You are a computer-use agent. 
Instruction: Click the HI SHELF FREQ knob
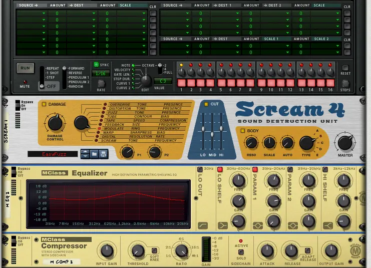[x=343, y=181]
